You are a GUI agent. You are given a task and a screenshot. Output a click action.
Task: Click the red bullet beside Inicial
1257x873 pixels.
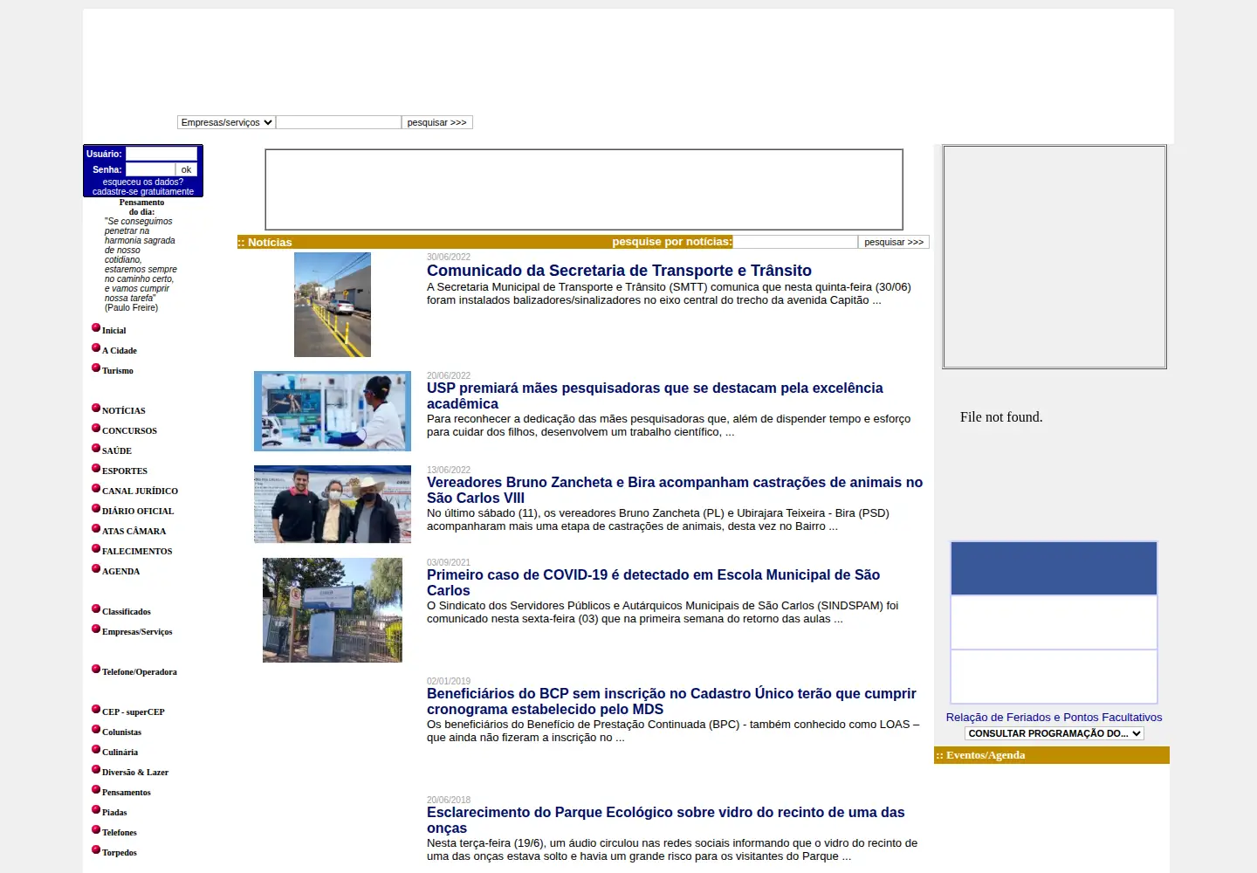(96, 327)
